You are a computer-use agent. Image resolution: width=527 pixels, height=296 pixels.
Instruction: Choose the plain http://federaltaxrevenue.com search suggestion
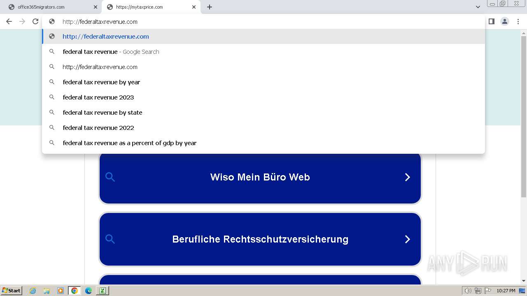coord(263,67)
